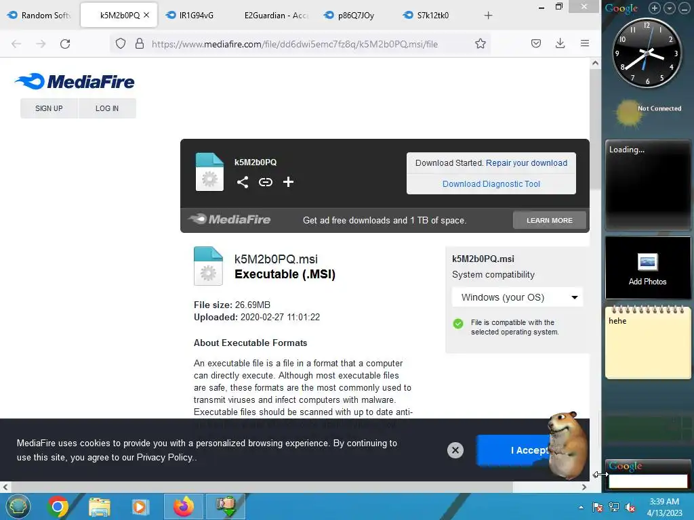Viewport: 694px width, 520px height.
Task: Click the About Executable Formats heading
Action: tap(250, 343)
